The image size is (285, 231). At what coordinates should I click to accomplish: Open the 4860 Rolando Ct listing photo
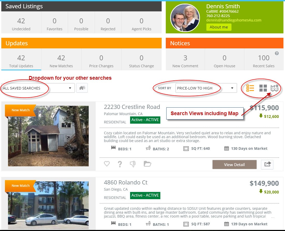(x=48, y=205)
